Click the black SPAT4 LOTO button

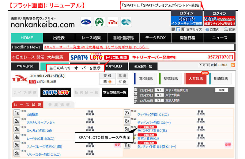tap(56, 93)
